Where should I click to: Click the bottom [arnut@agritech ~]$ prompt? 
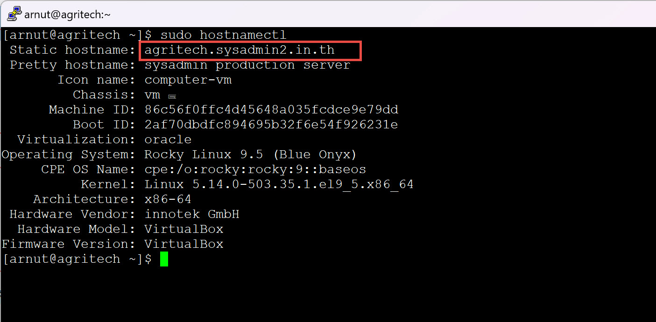(78, 259)
